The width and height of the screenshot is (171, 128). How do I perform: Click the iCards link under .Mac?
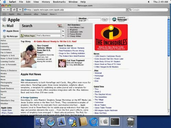pyautogui.click(x=97, y=79)
